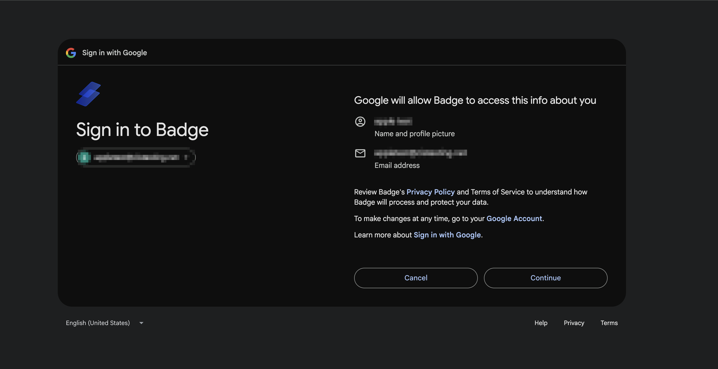Click the blue Badge app logo

(88, 94)
